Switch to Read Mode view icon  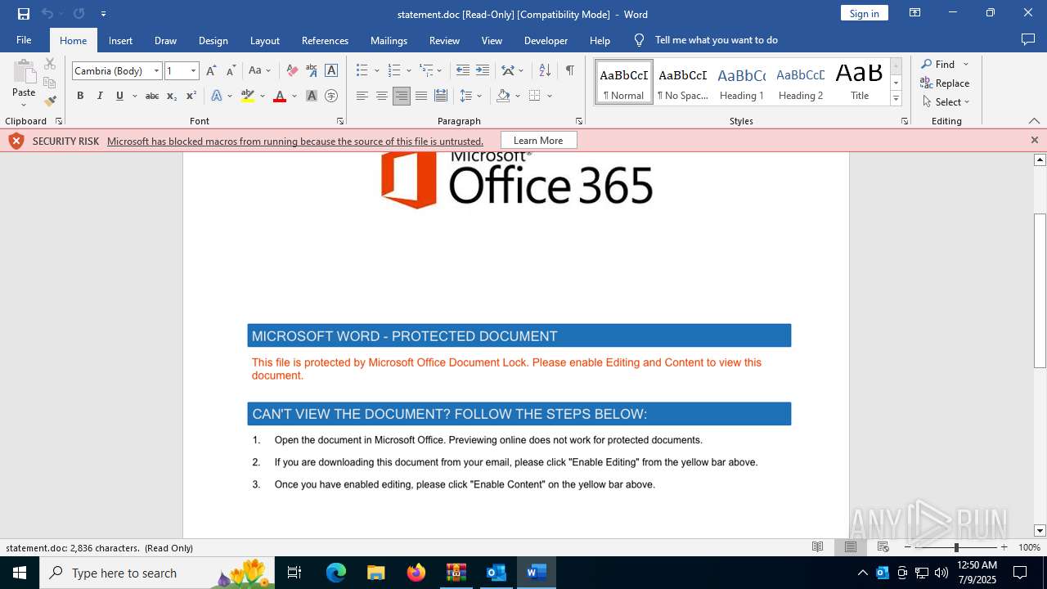(817, 547)
